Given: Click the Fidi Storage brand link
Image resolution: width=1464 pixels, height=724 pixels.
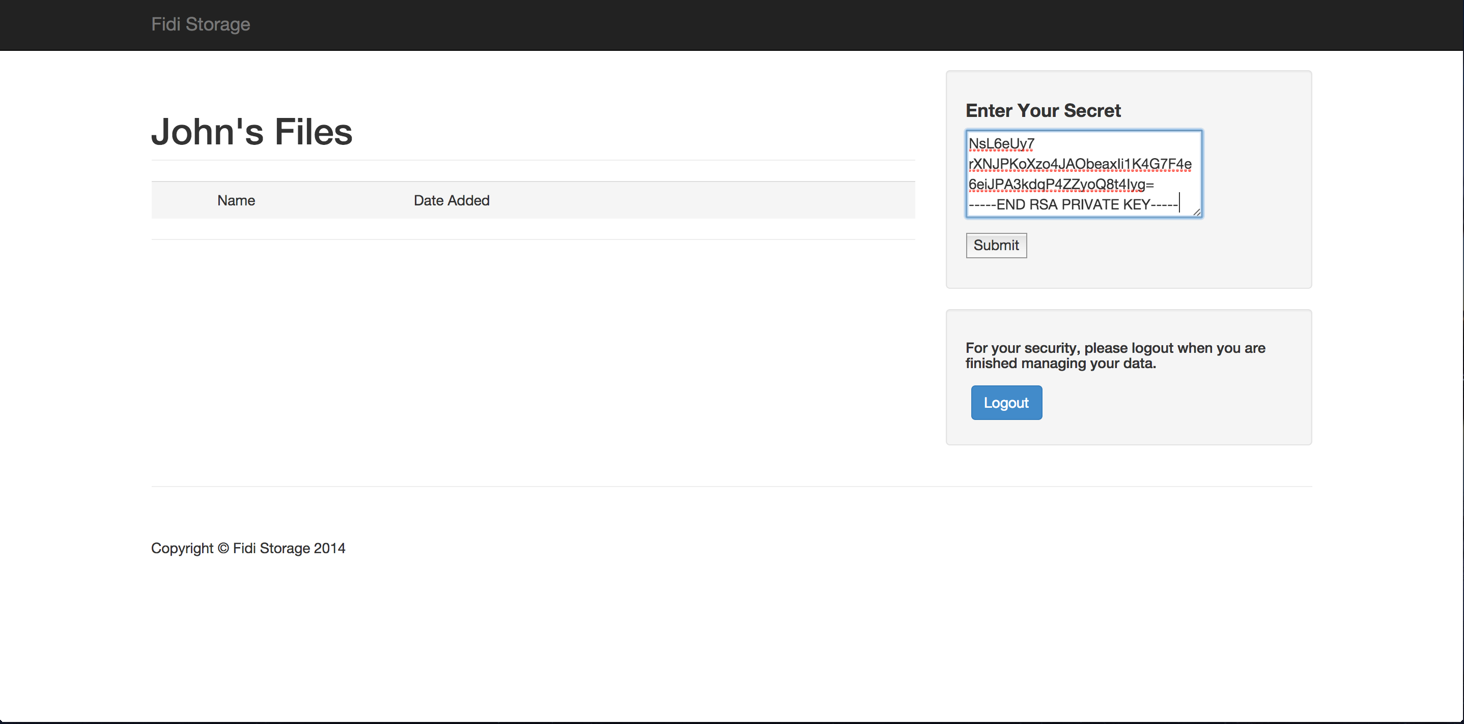Looking at the screenshot, I should pos(200,24).
